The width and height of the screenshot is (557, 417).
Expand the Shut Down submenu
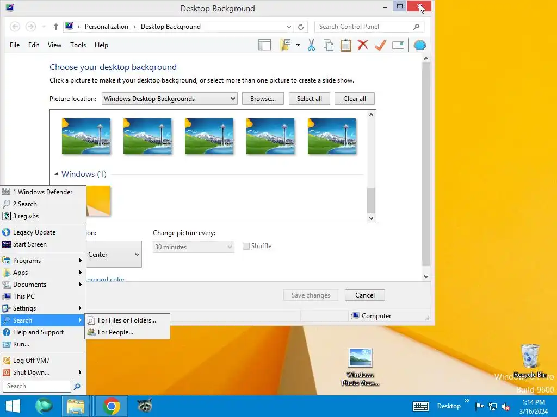coord(42,372)
